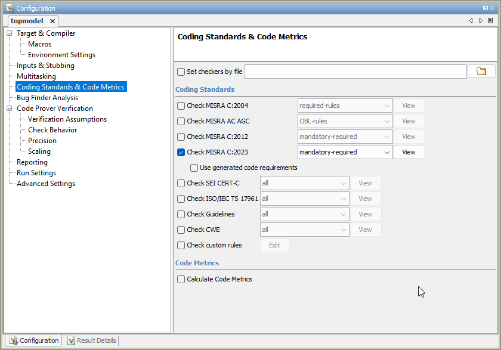Image resolution: width=501 pixels, height=350 pixels.
Task: Click View button for MISRA C:2023
Action: click(x=409, y=152)
